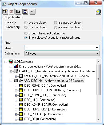The width and height of the screenshot is (104, 125).
Task: Click grid icon of child SV.ARC_DBC_No under H.ARC_DBC_No
Action: tap(21, 76)
